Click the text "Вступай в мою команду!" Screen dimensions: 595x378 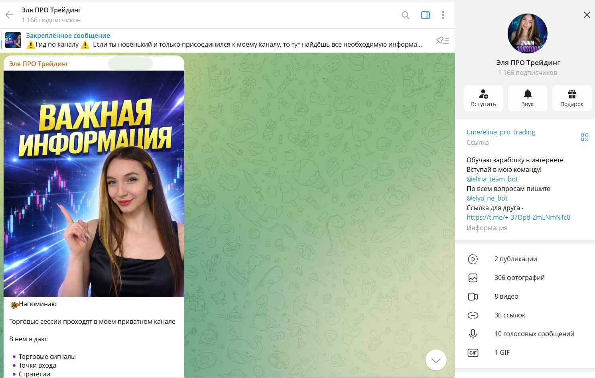pos(504,169)
